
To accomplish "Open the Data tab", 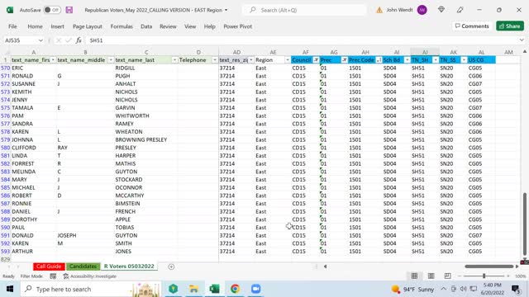I will (146, 26).
